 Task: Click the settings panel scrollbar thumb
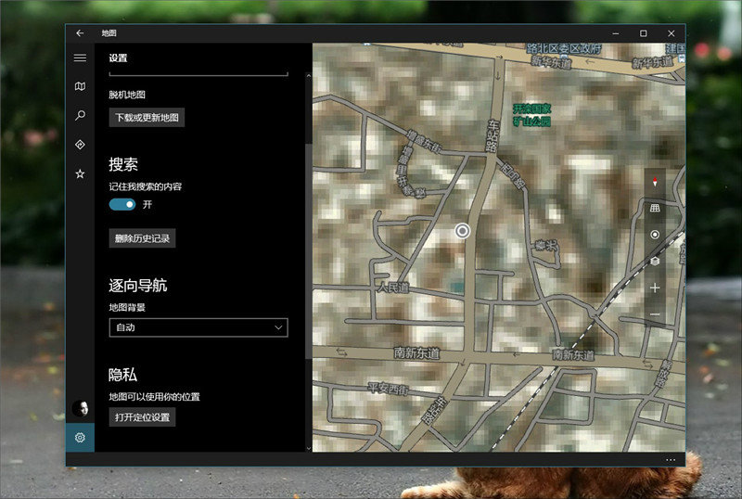click(309, 251)
